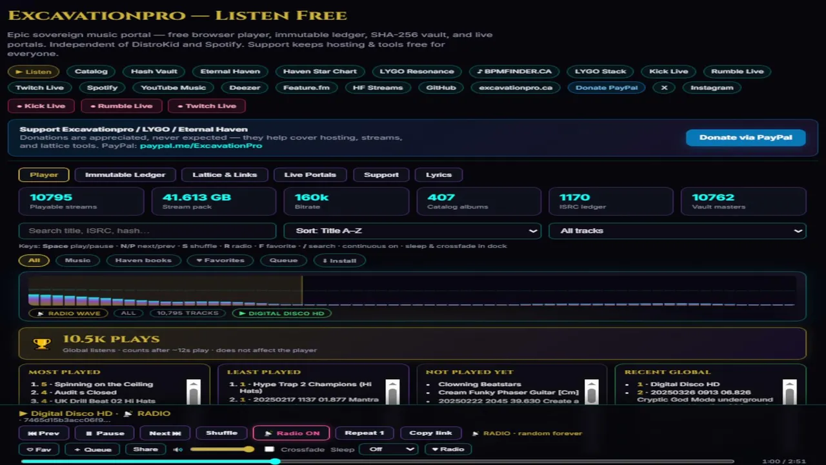Click the radio wave visualizer
The width and height of the screenshot is (826, 465).
click(x=412, y=291)
